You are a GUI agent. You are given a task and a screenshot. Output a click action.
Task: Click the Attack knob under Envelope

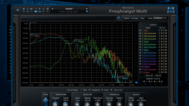coord(77,104)
